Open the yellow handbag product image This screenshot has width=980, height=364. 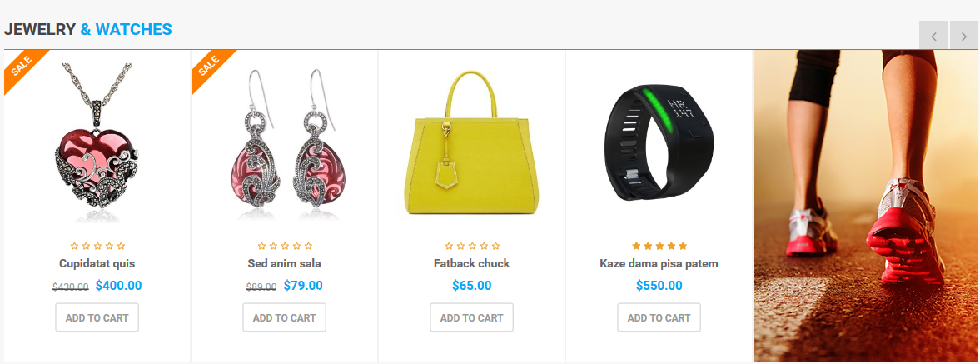click(x=472, y=142)
